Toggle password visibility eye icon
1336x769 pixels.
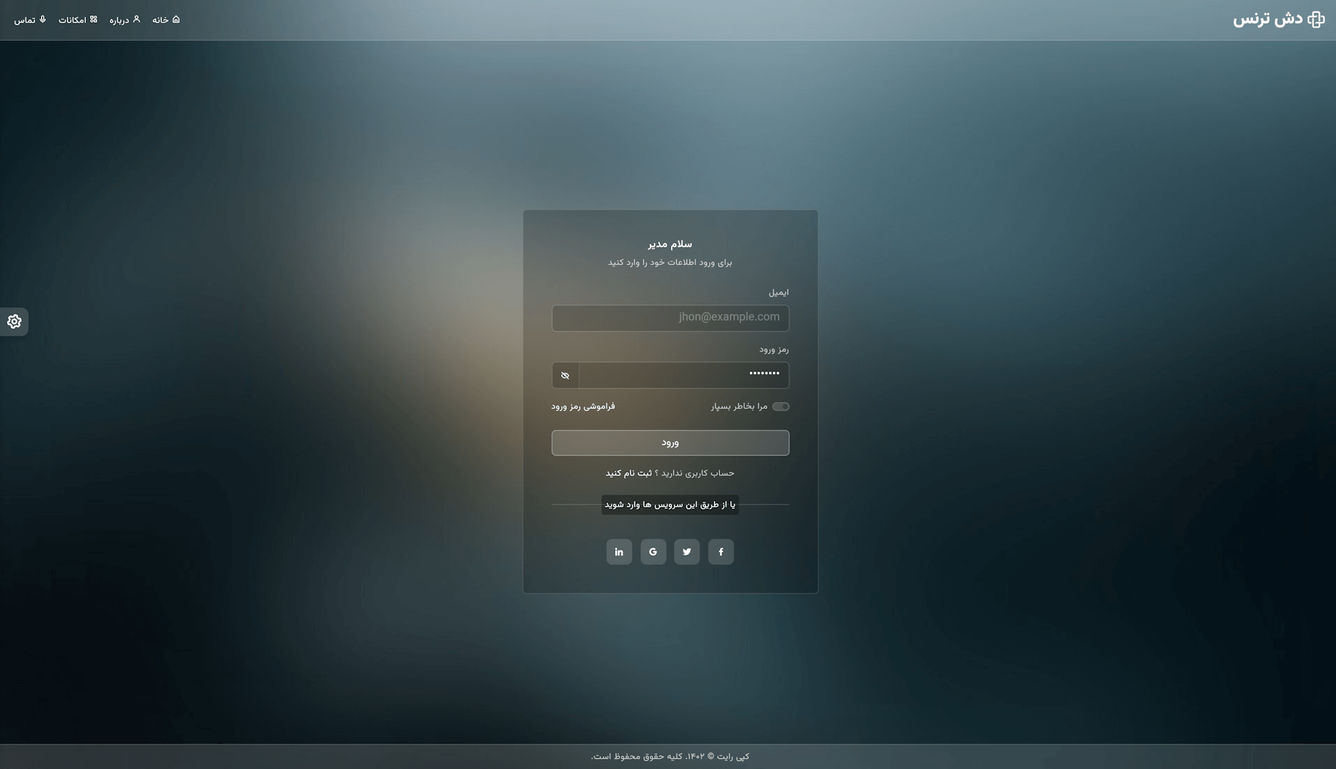[x=565, y=376]
